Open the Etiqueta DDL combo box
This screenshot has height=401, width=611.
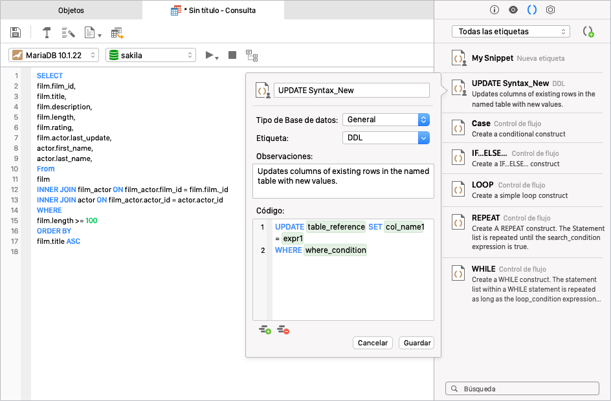(386, 138)
